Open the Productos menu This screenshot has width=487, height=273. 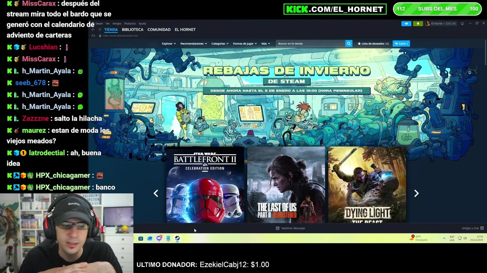130,24
